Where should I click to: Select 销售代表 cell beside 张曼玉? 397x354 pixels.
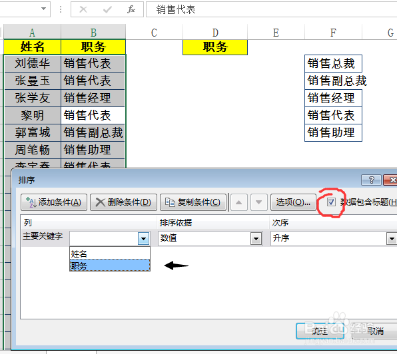pos(93,81)
